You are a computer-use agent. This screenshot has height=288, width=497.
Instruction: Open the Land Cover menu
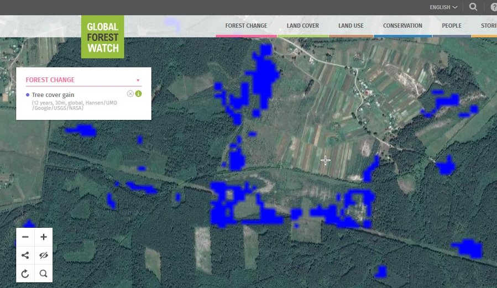click(x=302, y=26)
